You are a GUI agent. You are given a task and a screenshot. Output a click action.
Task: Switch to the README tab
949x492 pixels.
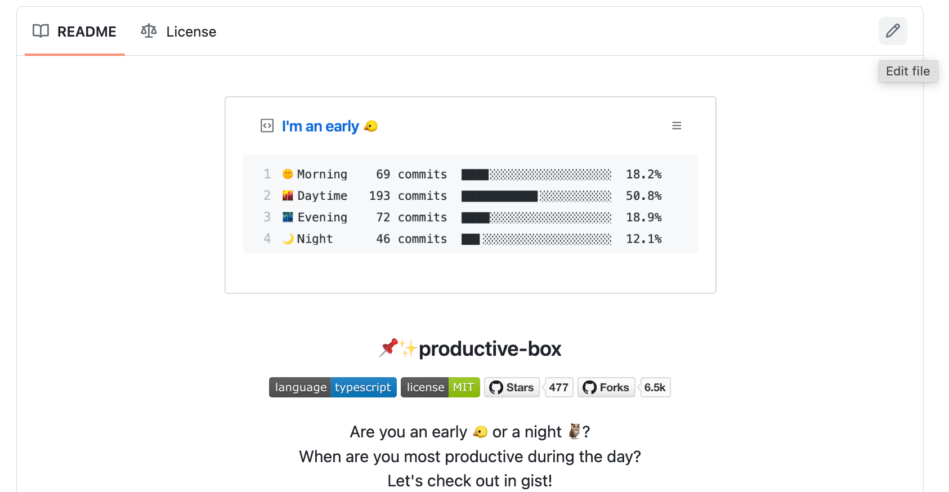coord(74,32)
